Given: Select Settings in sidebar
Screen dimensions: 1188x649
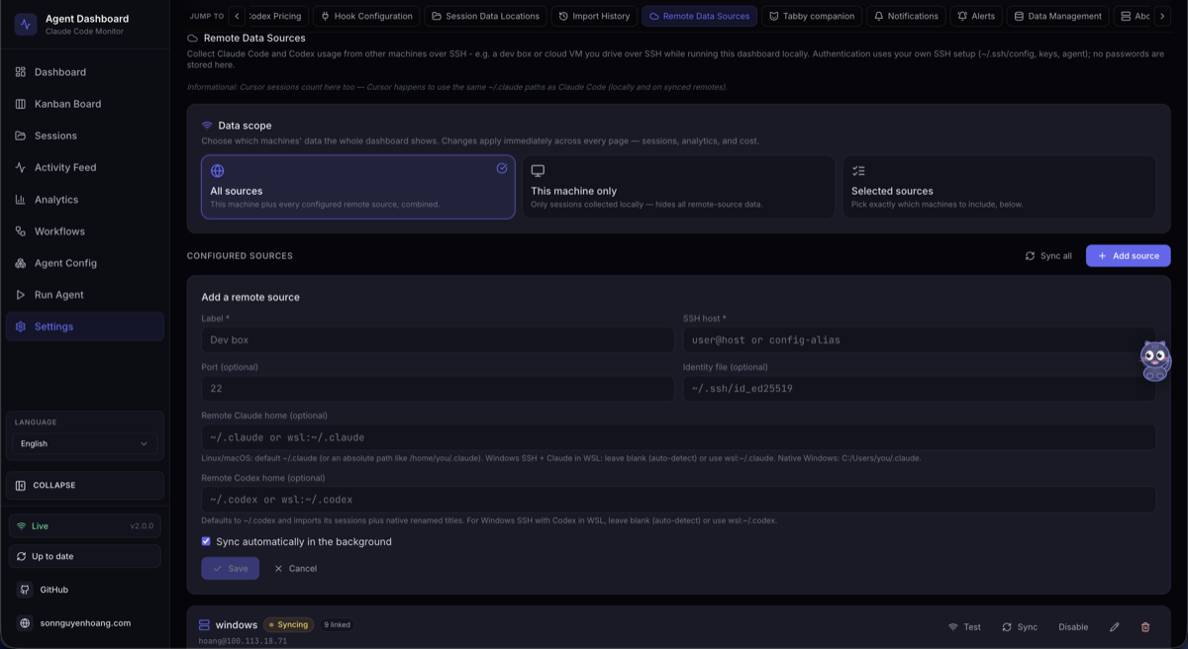Looking at the screenshot, I should coord(84,326).
